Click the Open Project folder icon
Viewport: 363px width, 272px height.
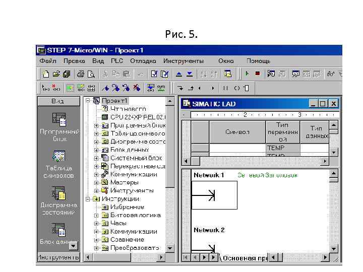coord(56,74)
